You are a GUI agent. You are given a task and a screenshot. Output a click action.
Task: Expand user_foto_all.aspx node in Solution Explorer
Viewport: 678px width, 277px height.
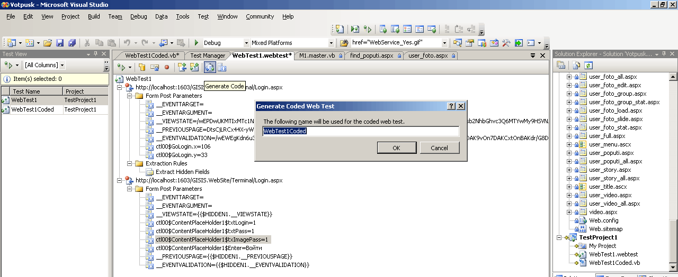tap(569, 77)
